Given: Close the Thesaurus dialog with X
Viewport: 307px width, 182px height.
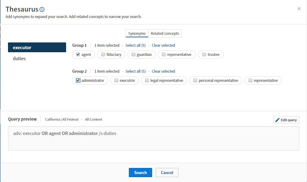Looking at the screenshot, I should 299,9.
